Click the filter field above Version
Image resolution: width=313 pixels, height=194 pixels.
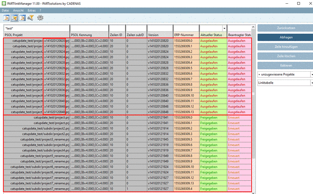(160, 28)
